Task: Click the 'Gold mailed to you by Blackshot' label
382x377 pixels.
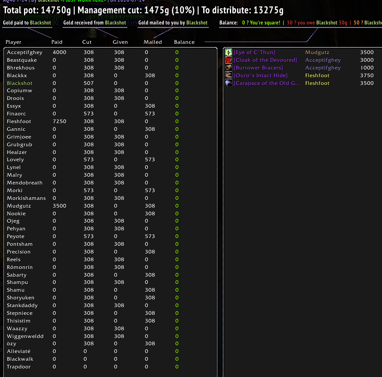Action: coord(173,23)
